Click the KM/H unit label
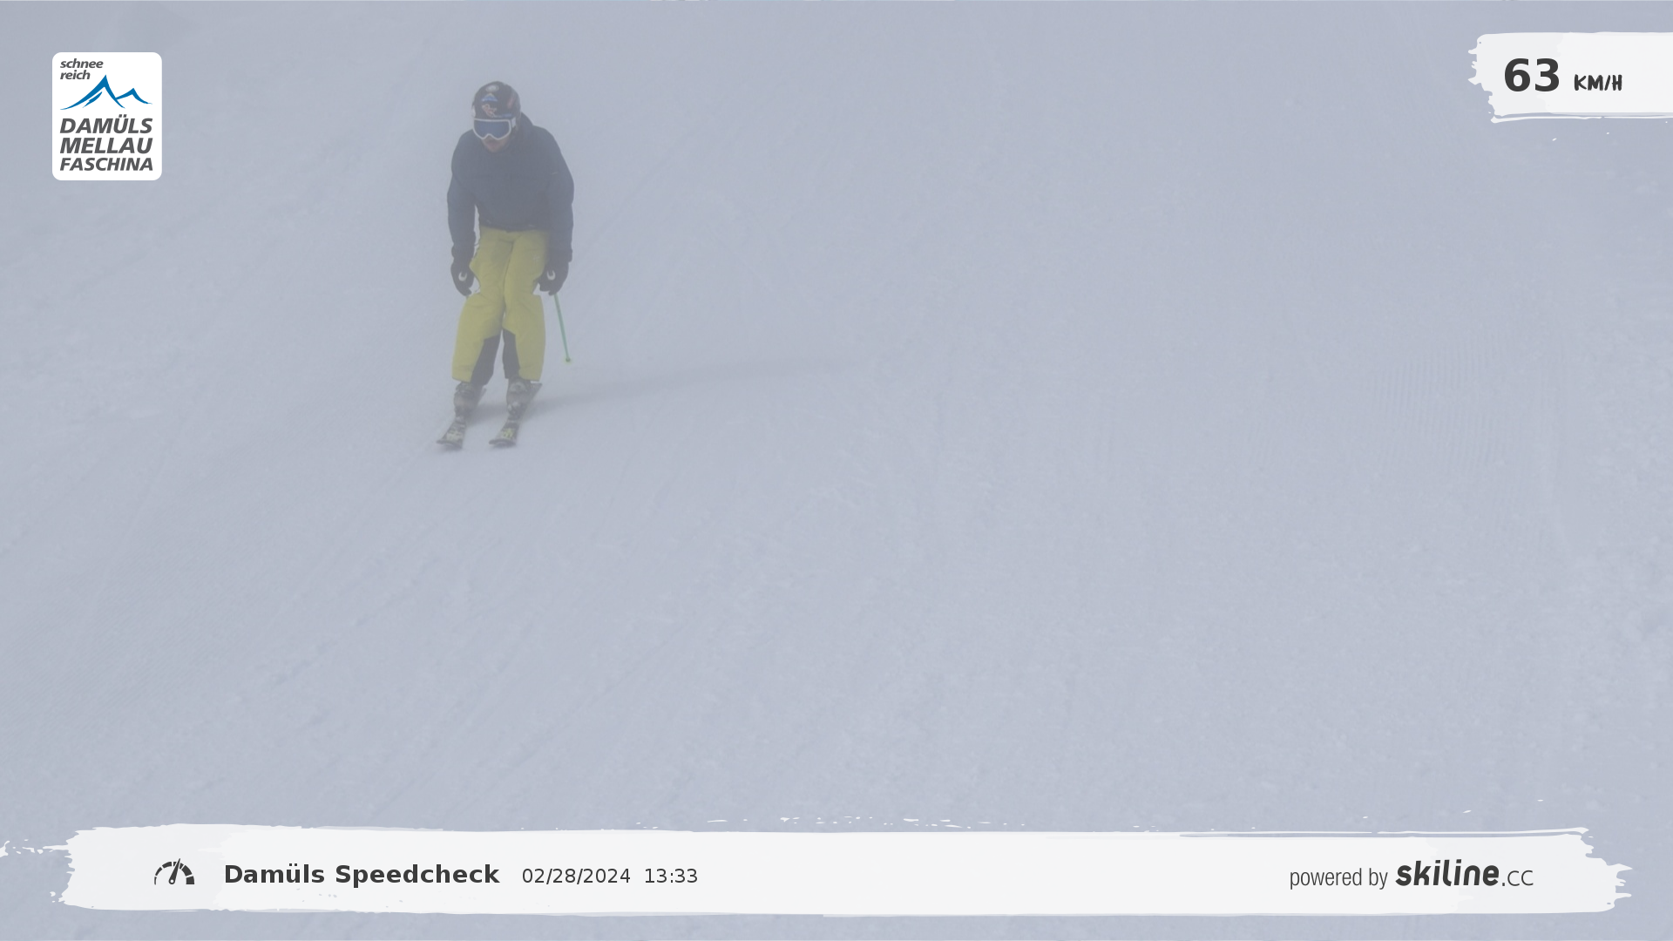This screenshot has width=1673, height=941. [1597, 84]
